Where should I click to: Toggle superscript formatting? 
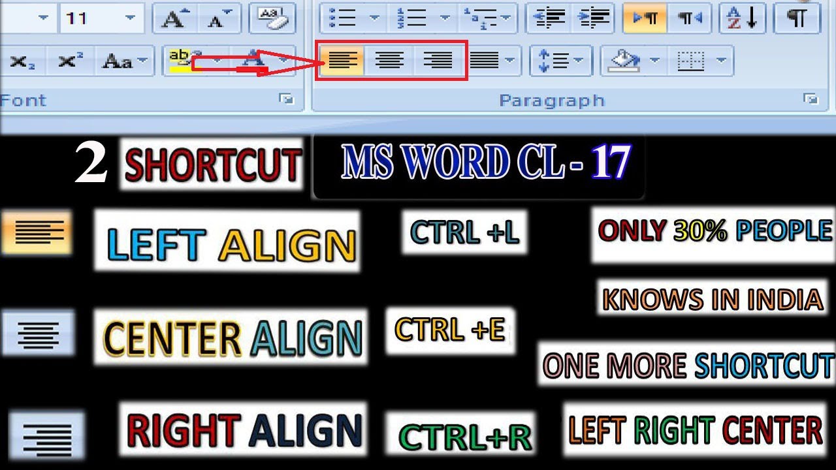(x=70, y=61)
